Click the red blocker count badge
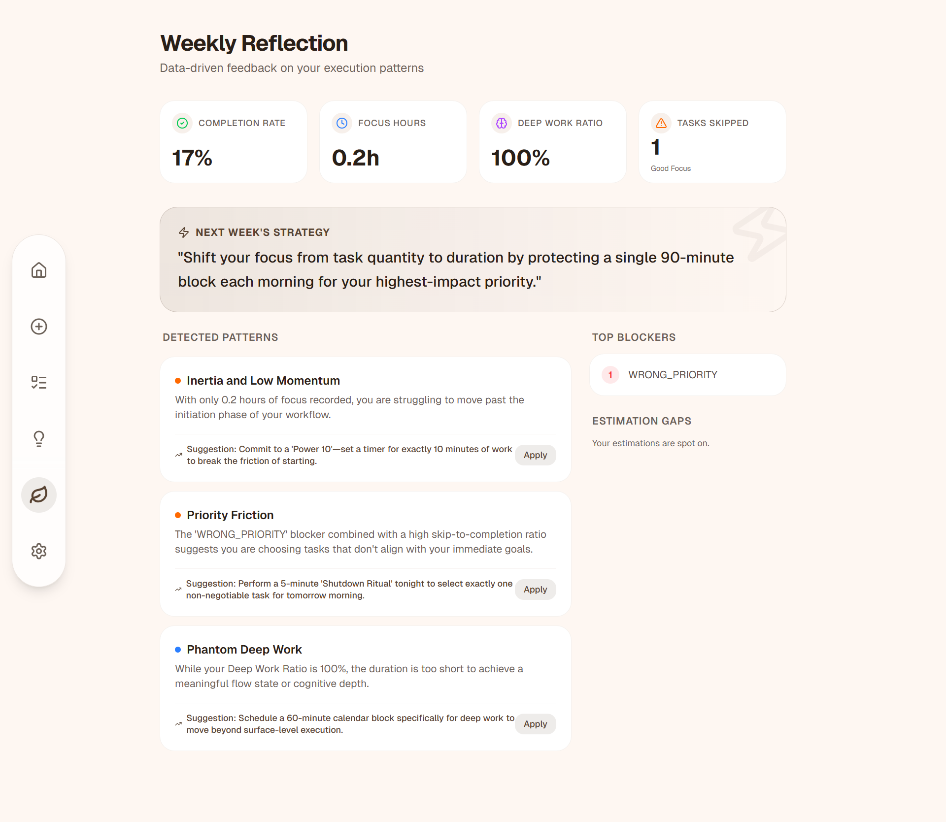 click(610, 375)
